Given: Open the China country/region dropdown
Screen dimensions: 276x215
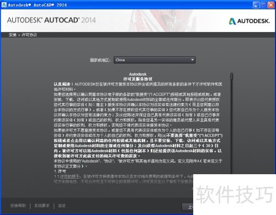Looking at the screenshot, I should [x=155, y=60].
